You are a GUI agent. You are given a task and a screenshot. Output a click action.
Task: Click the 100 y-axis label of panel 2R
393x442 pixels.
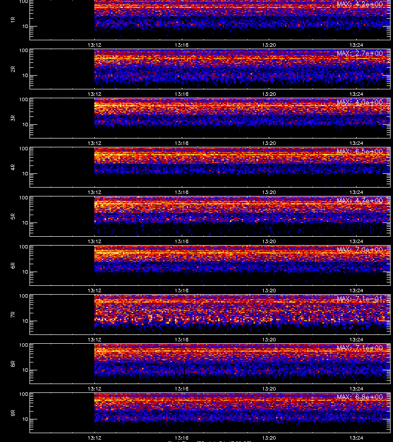pyautogui.click(x=24, y=51)
